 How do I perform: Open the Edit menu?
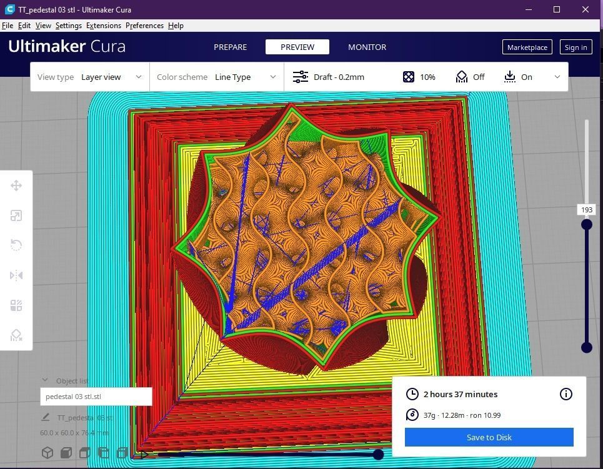point(24,26)
